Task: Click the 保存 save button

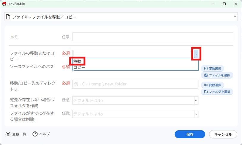Action: tap(190, 134)
